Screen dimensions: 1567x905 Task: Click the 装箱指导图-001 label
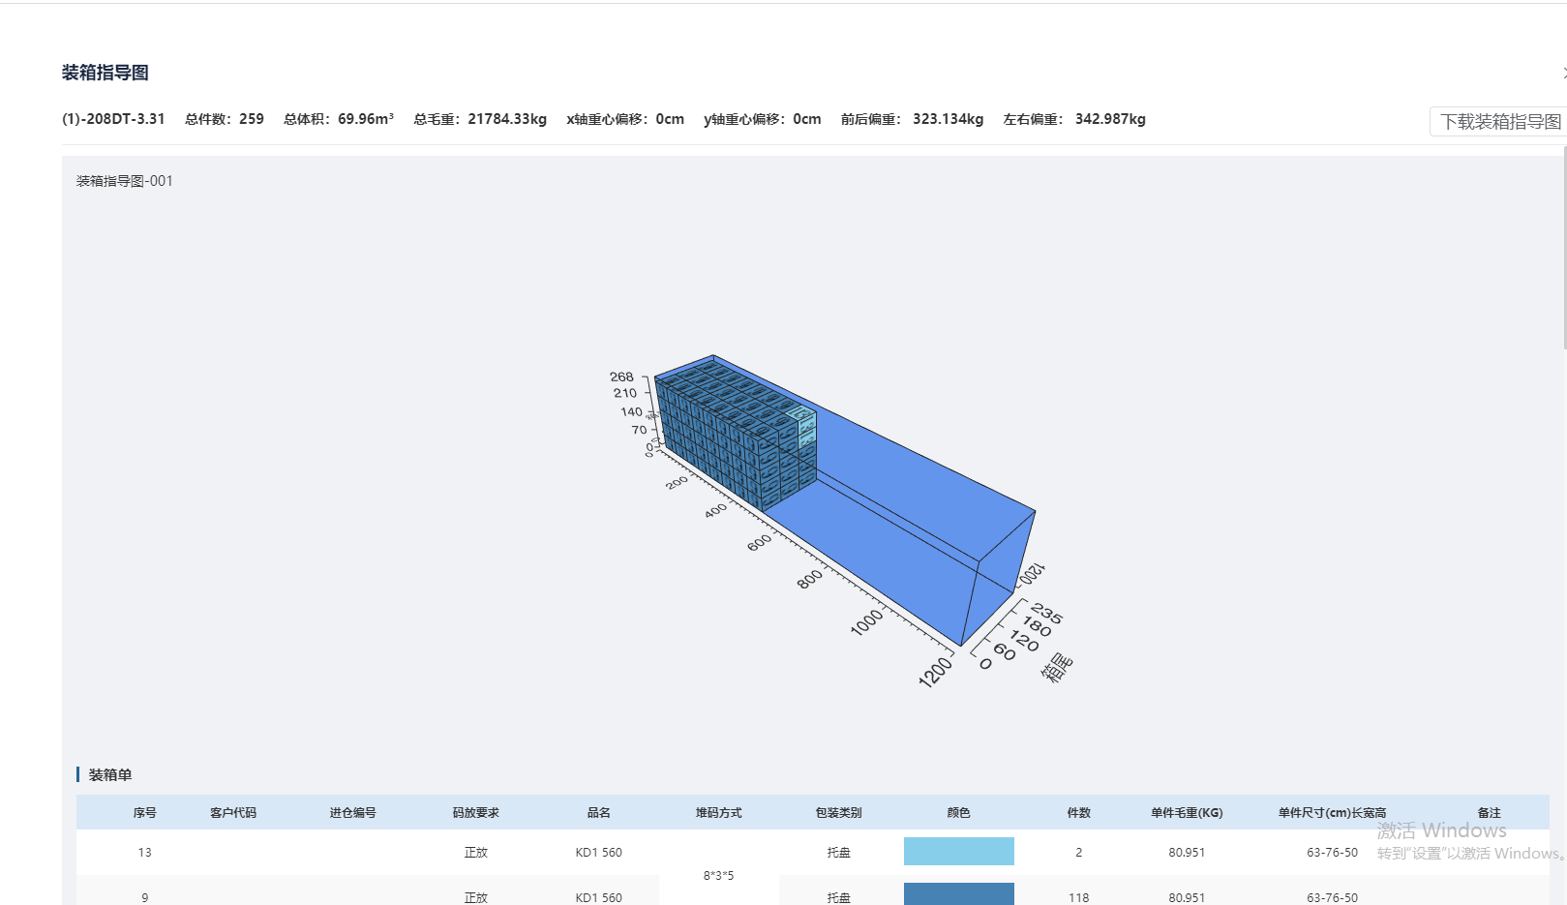(125, 181)
